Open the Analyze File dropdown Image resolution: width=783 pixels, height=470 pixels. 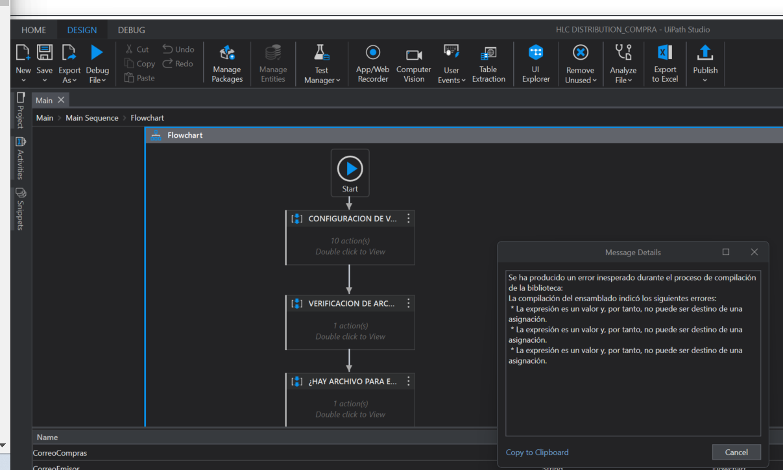(x=623, y=80)
